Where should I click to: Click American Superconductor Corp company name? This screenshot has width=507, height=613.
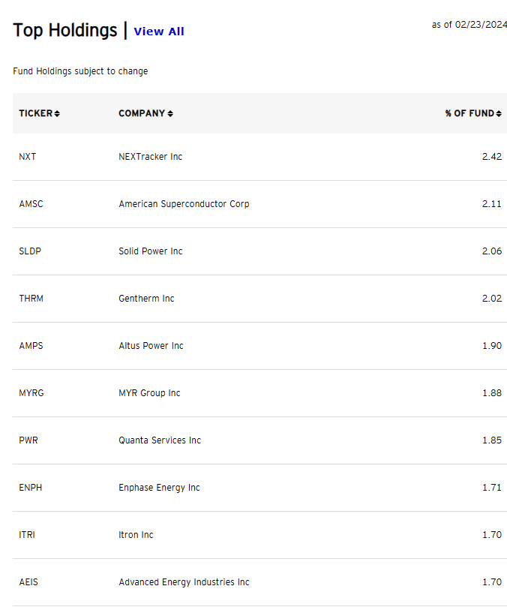(184, 204)
